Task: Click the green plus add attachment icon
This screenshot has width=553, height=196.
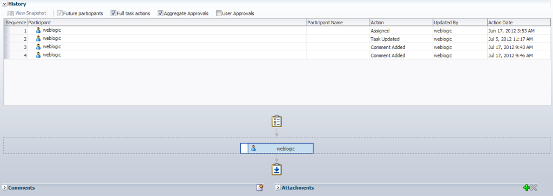Action: pos(527,187)
